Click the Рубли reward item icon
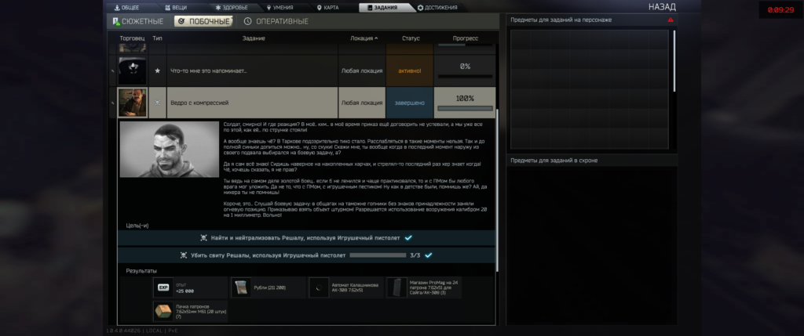Screen dimensions: 804x336 [x=241, y=287]
